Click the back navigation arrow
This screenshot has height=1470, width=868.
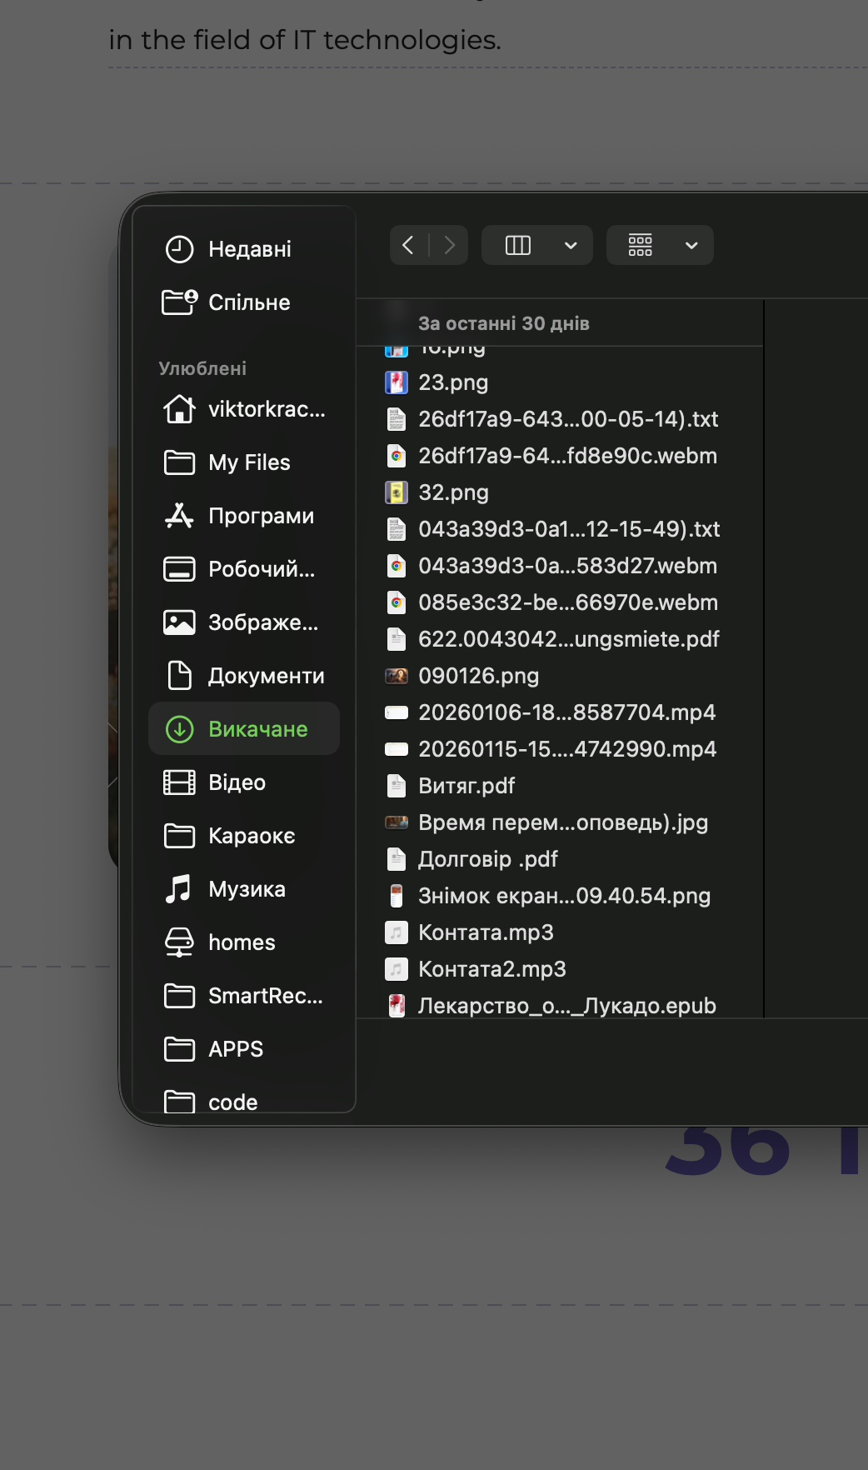(x=408, y=245)
